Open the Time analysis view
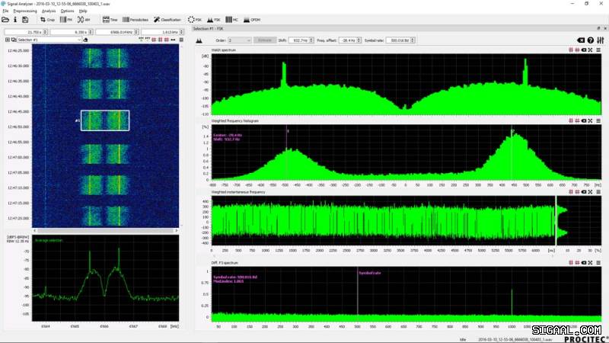Viewport: 609px width, 343px height. point(110,20)
